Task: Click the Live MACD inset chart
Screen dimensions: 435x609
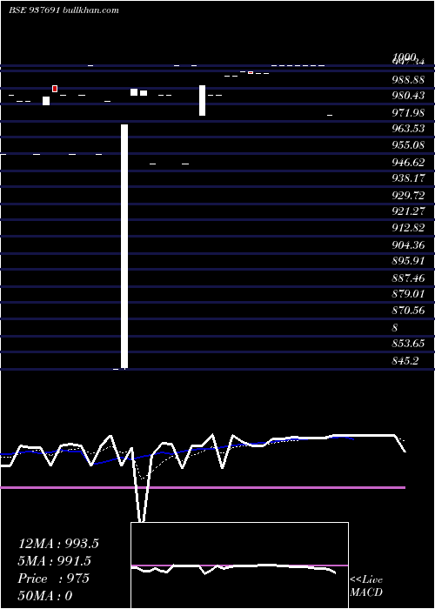Action: tap(239, 565)
